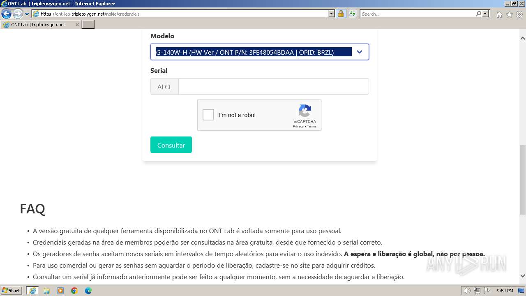Open the search provider dropdown arrow
The width and height of the screenshot is (526, 296).
[x=486, y=14]
